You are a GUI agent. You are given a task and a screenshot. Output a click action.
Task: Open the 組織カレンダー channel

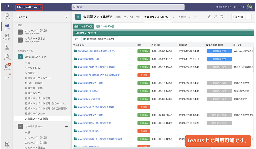[x=34, y=93]
